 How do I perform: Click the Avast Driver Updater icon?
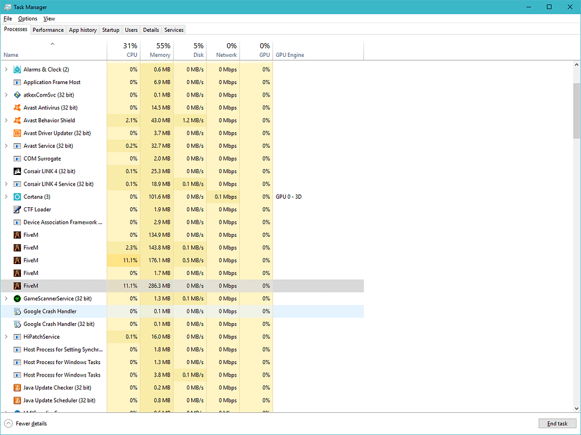click(17, 133)
